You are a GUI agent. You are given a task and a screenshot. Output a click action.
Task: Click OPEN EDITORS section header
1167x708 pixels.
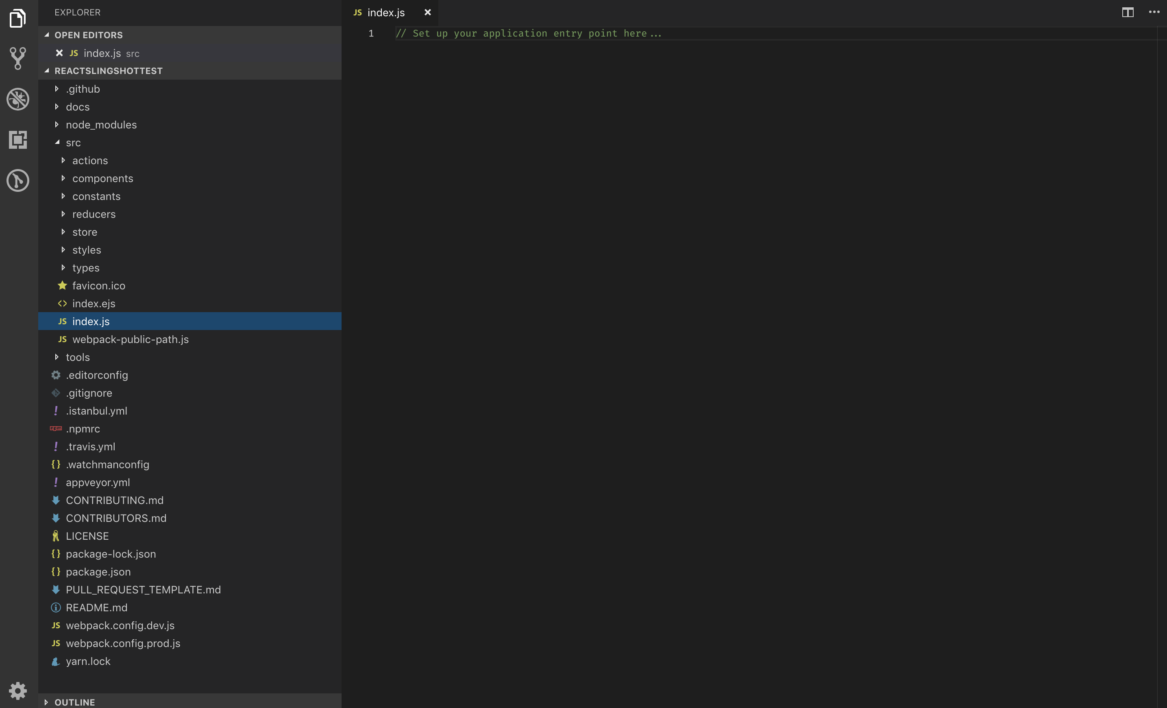click(87, 34)
